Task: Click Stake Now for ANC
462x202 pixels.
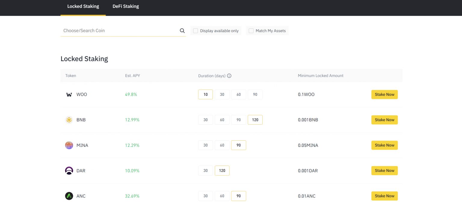Action: (x=384, y=196)
